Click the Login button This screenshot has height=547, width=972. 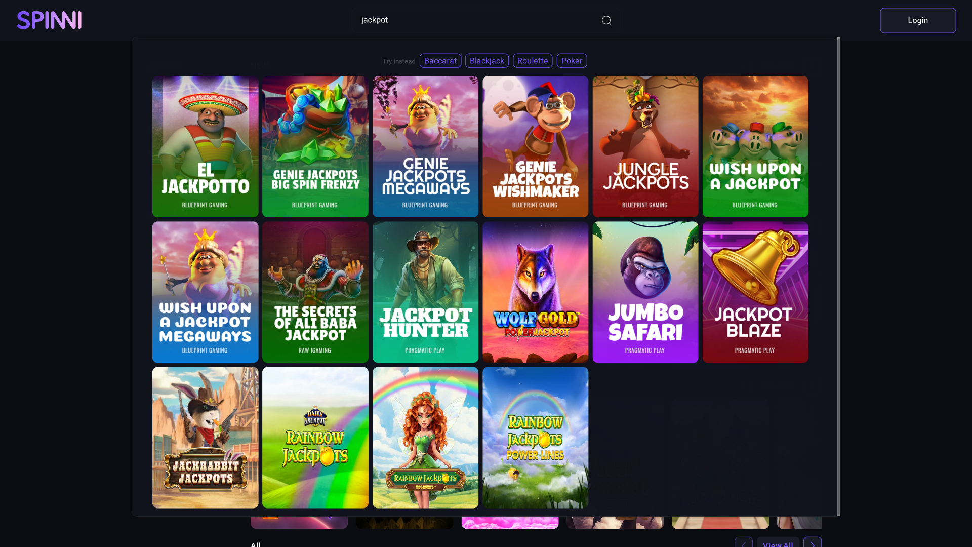coord(917,20)
